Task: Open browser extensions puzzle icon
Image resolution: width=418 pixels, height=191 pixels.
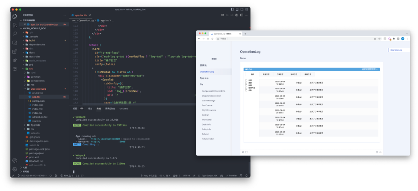Action: [394, 39]
